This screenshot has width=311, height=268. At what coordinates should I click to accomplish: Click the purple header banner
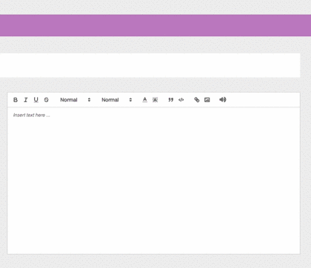(155, 25)
